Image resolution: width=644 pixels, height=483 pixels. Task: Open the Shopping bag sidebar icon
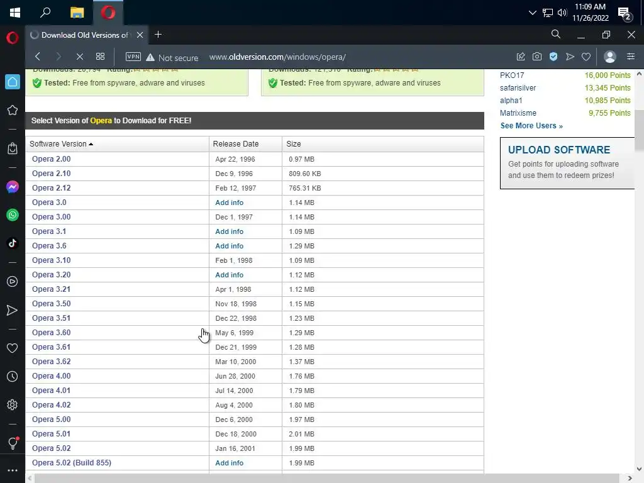tap(13, 148)
